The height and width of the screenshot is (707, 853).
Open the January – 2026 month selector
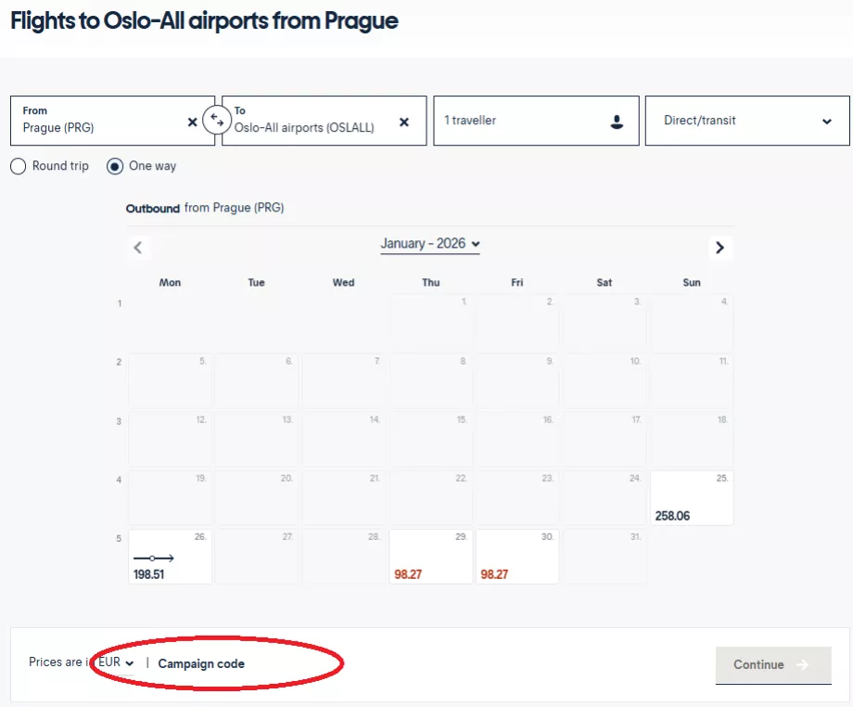[429, 243]
